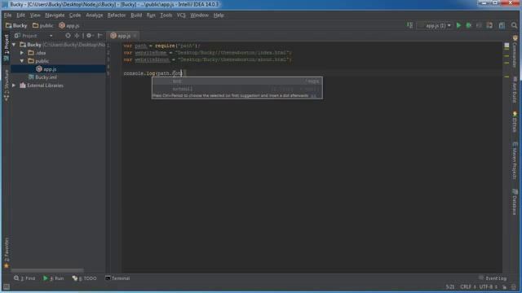The height and width of the screenshot is (293, 522).
Task: Click the app.js file icon in project tree
Action: coord(39,69)
